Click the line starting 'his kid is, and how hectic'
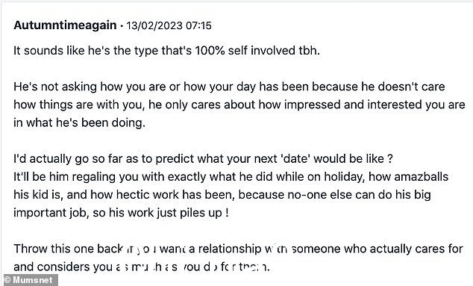 [222, 195]
